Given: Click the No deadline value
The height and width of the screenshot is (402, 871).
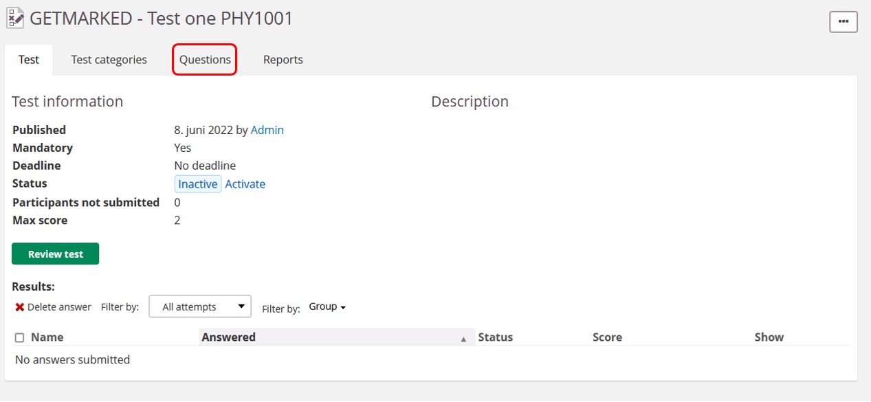Looking at the screenshot, I should (x=205, y=166).
